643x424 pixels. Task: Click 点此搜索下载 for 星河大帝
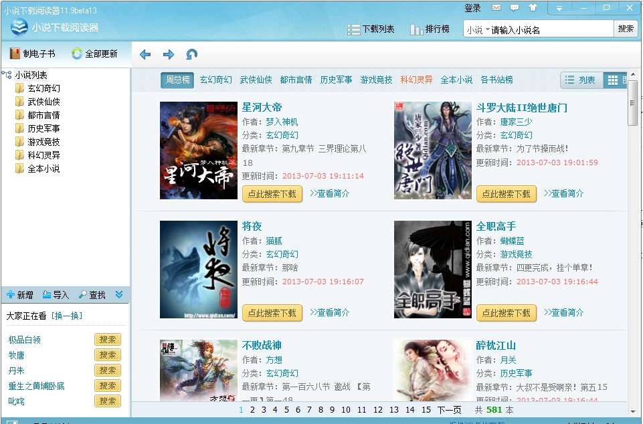[x=272, y=194]
